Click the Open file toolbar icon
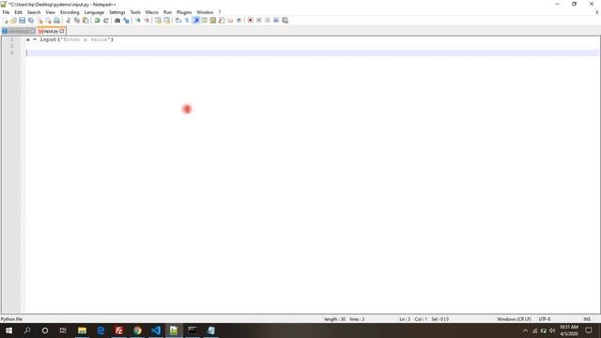 (x=14, y=21)
